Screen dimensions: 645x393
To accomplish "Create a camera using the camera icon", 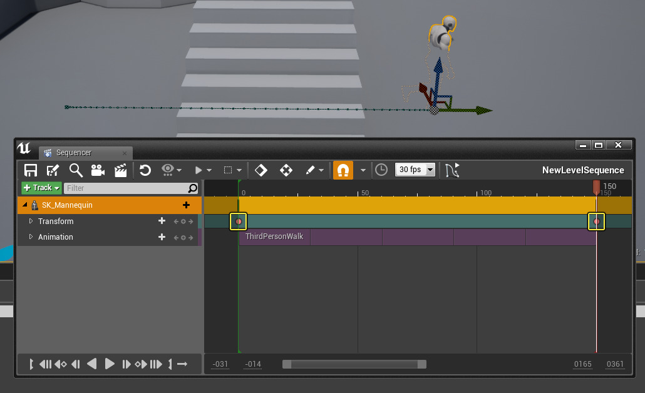I will tap(97, 170).
